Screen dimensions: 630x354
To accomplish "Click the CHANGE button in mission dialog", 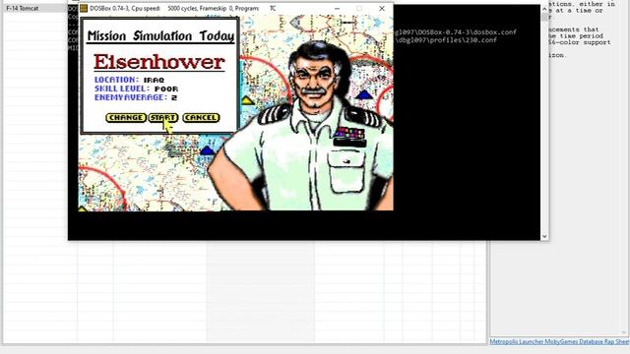I will pyautogui.click(x=126, y=118).
